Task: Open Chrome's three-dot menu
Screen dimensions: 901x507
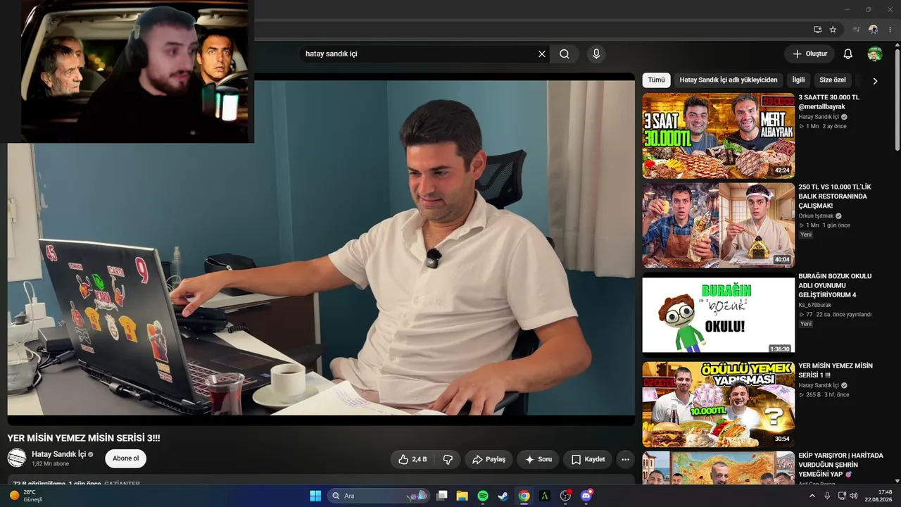Action: pyautogui.click(x=890, y=30)
